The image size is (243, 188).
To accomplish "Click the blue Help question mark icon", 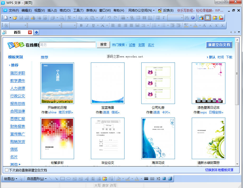I will click(193, 18).
